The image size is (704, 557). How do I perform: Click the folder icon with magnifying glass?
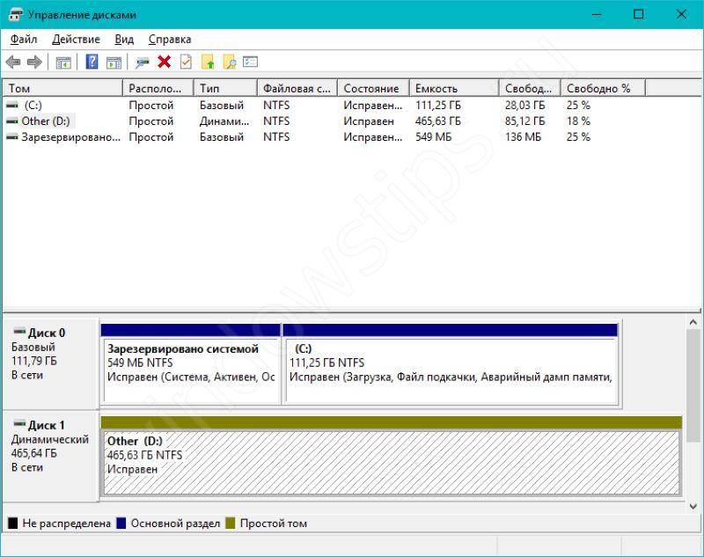coord(230,62)
